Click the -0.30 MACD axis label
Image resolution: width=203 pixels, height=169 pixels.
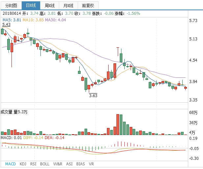pyautogui.click(x=194, y=158)
